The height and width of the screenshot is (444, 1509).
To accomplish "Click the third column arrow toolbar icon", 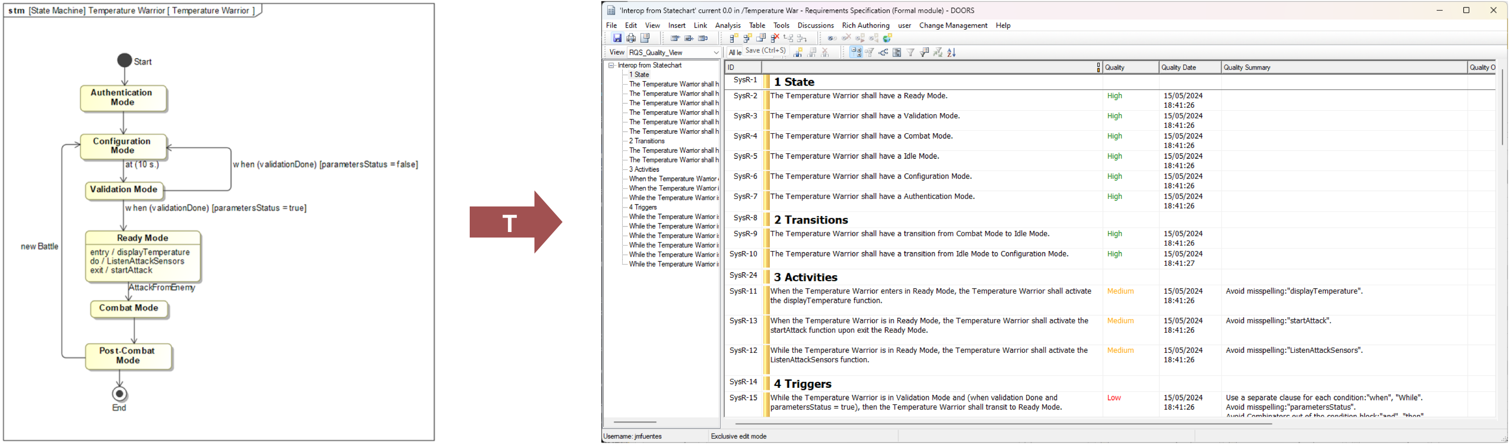I will tap(703, 38).
